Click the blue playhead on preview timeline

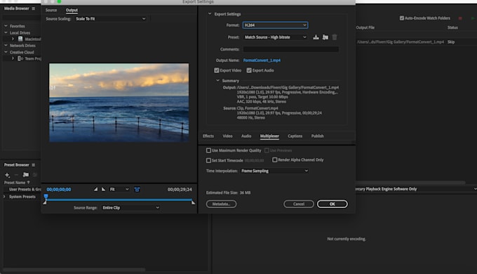tap(46, 197)
